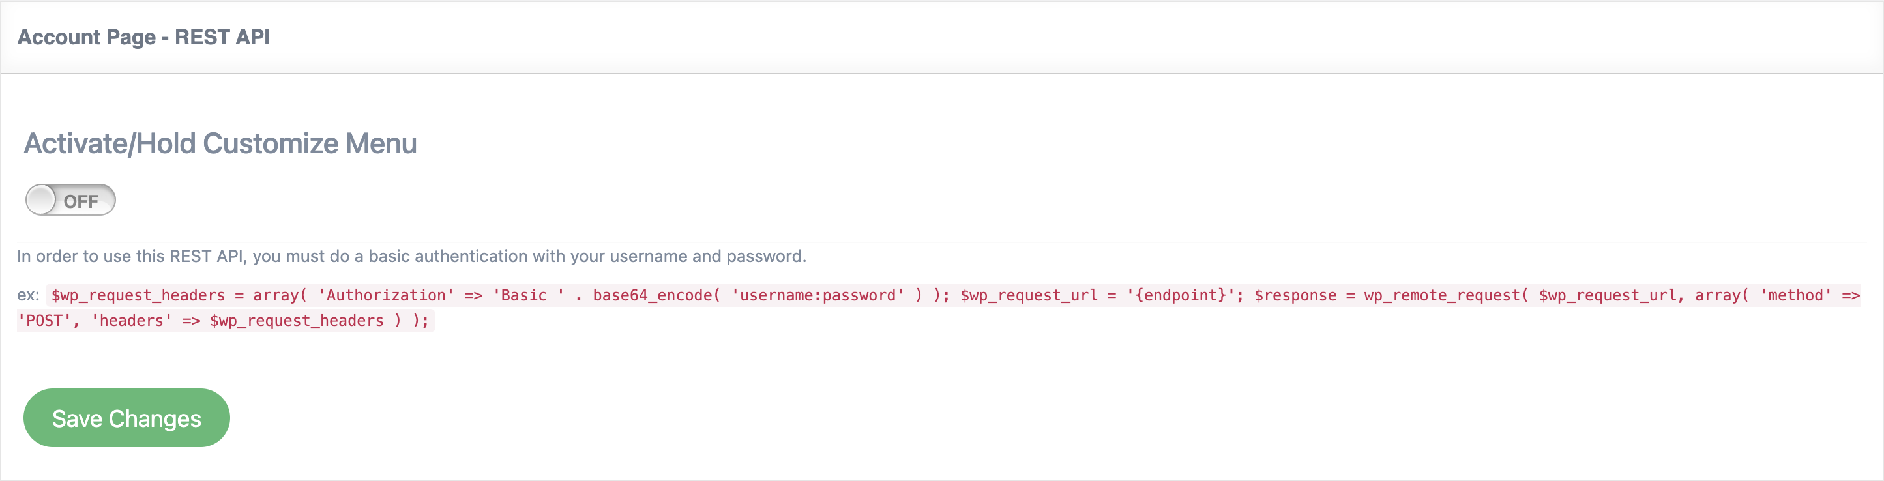Click the 'method' key in the code
1884x481 pixels.
1795,295
